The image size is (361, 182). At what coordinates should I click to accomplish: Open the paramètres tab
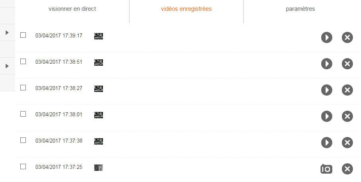pyautogui.click(x=300, y=9)
